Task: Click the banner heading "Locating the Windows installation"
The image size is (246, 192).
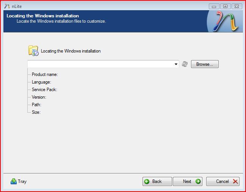Action: pyautogui.click(x=43, y=16)
